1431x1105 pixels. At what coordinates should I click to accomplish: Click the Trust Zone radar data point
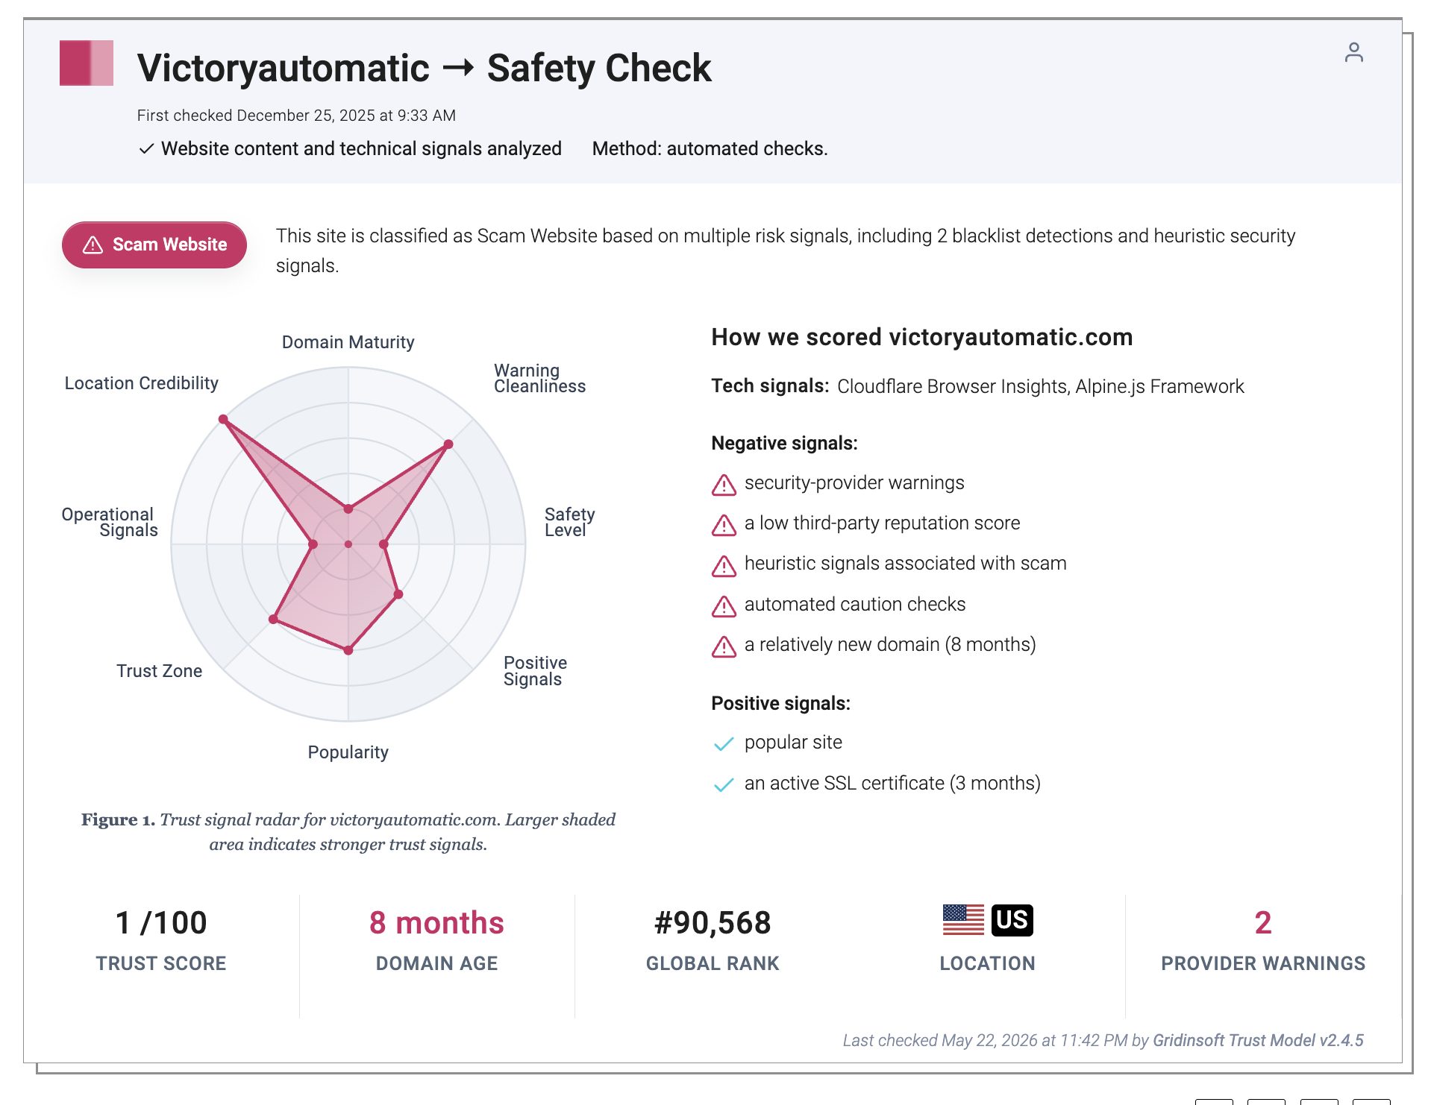pyautogui.click(x=274, y=619)
